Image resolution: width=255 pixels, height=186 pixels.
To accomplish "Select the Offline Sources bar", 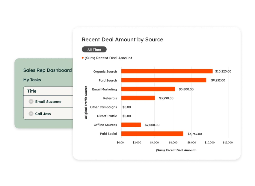I will [131, 125].
